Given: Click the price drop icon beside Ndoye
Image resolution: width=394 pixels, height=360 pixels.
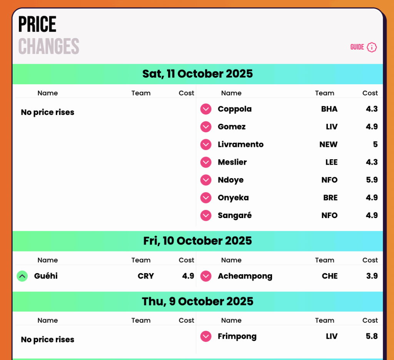Looking at the screenshot, I should click(x=206, y=180).
